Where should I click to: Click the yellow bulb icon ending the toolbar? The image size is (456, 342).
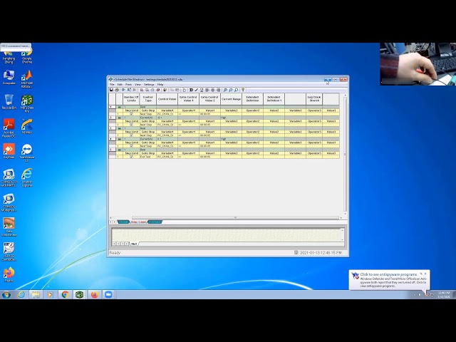tap(243, 90)
